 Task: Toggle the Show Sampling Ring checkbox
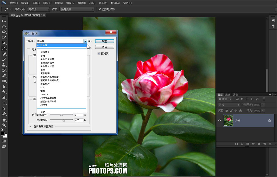(x=100, y=9)
